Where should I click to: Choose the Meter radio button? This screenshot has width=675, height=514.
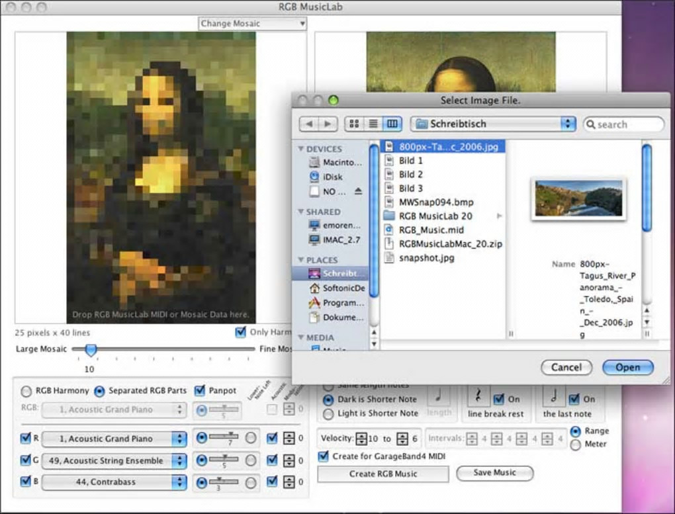(576, 445)
